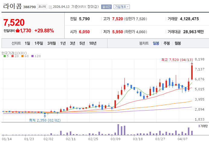Select the 10년 line chart period
This screenshot has height=142, width=209.
pyautogui.click(x=93, y=43)
